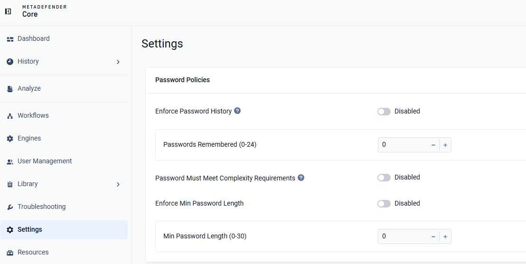Click the Analyze document icon

tap(10, 89)
